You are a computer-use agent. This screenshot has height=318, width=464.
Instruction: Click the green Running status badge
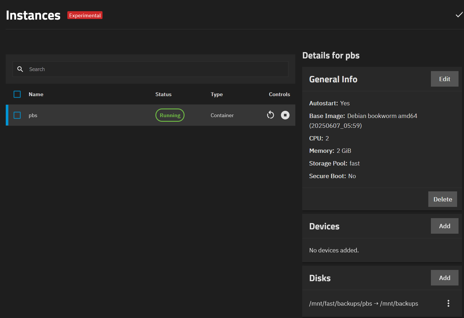[170, 115]
